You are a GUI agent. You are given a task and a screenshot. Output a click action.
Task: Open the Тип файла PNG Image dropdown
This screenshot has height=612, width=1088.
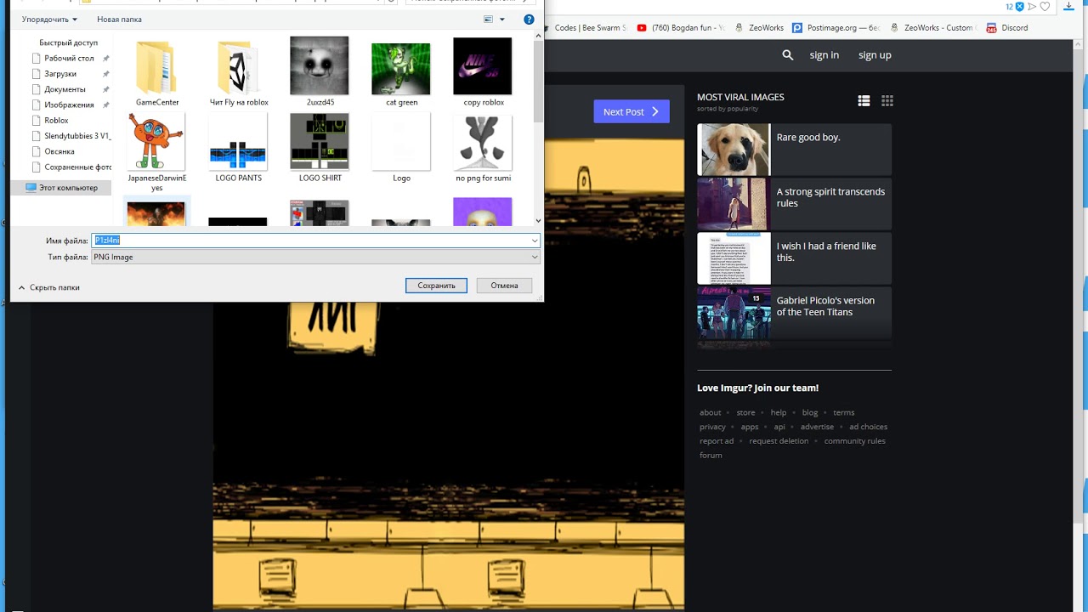coord(315,257)
